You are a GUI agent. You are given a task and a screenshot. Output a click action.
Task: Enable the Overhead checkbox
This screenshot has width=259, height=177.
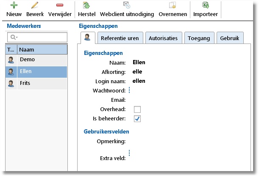point(137,109)
